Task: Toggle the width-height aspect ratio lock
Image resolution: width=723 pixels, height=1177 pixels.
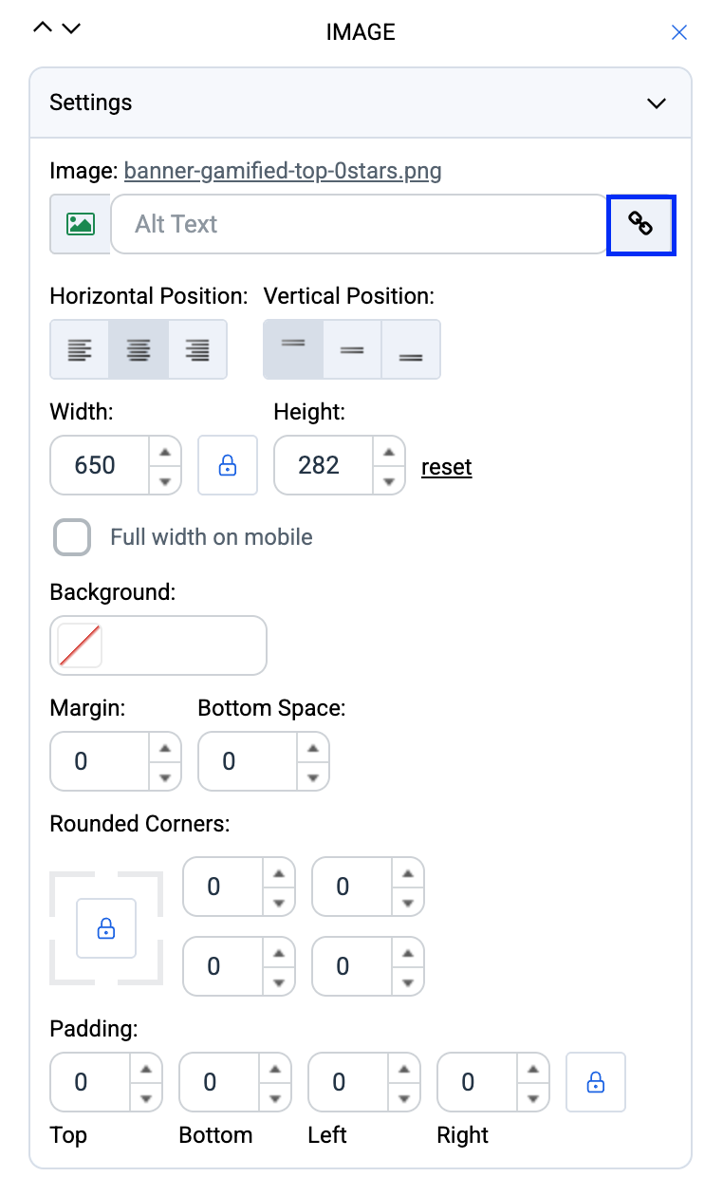Action: 228,465
